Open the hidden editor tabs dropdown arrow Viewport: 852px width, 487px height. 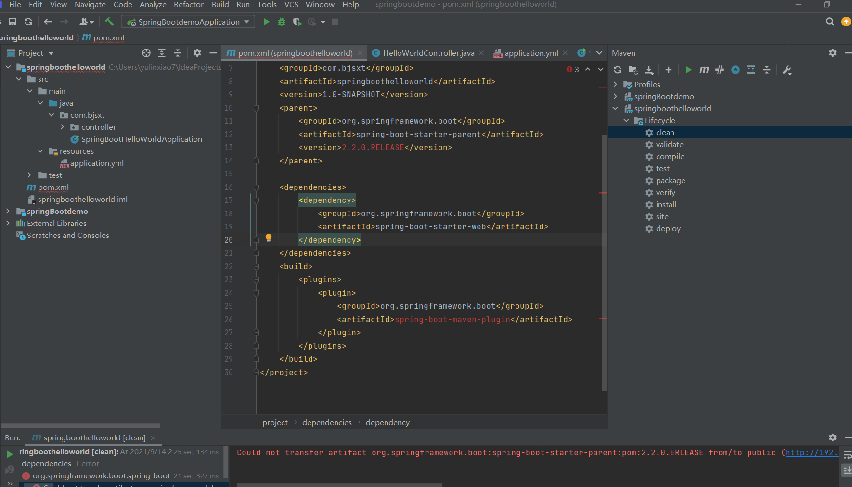599,53
